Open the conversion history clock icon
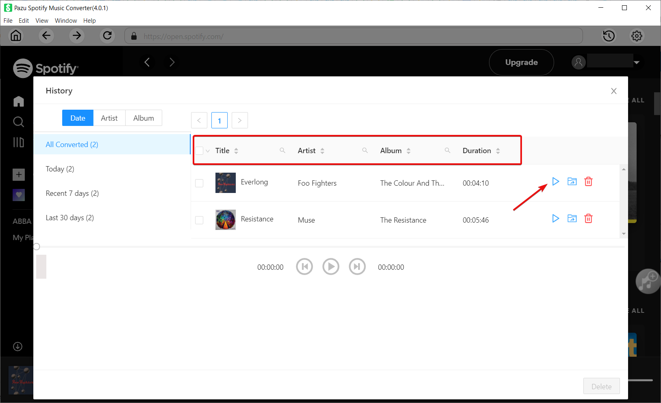The image size is (661, 403). [x=609, y=36]
